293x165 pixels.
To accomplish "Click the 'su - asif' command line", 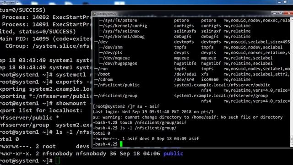I will (x=126, y=106).
